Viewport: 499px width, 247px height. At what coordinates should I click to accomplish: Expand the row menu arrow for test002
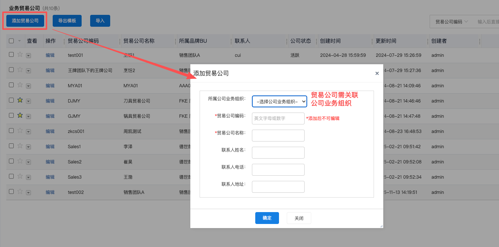pyautogui.click(x=29, y=192)
